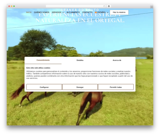Switch to the Detalles tab

point(80,60)
